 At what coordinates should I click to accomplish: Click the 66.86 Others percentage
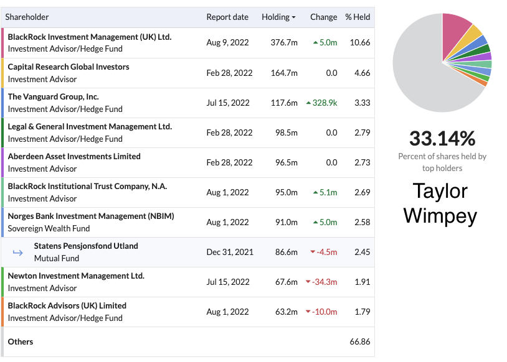click(x=360, y=341)
